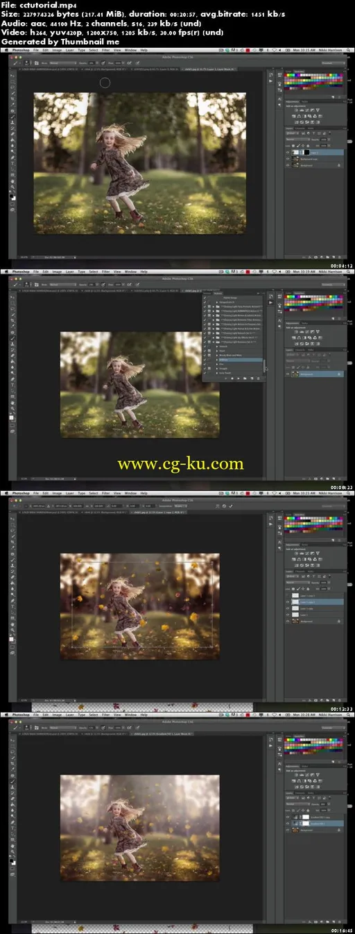The image size is (355, 934).
Task: Expand the Chasing Light ROMANTICA action set
Action: (214, 311)
